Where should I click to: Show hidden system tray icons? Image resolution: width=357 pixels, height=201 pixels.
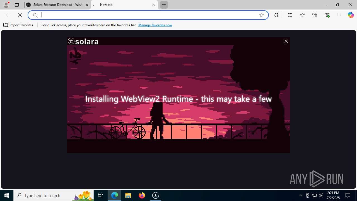pos(301,195)
